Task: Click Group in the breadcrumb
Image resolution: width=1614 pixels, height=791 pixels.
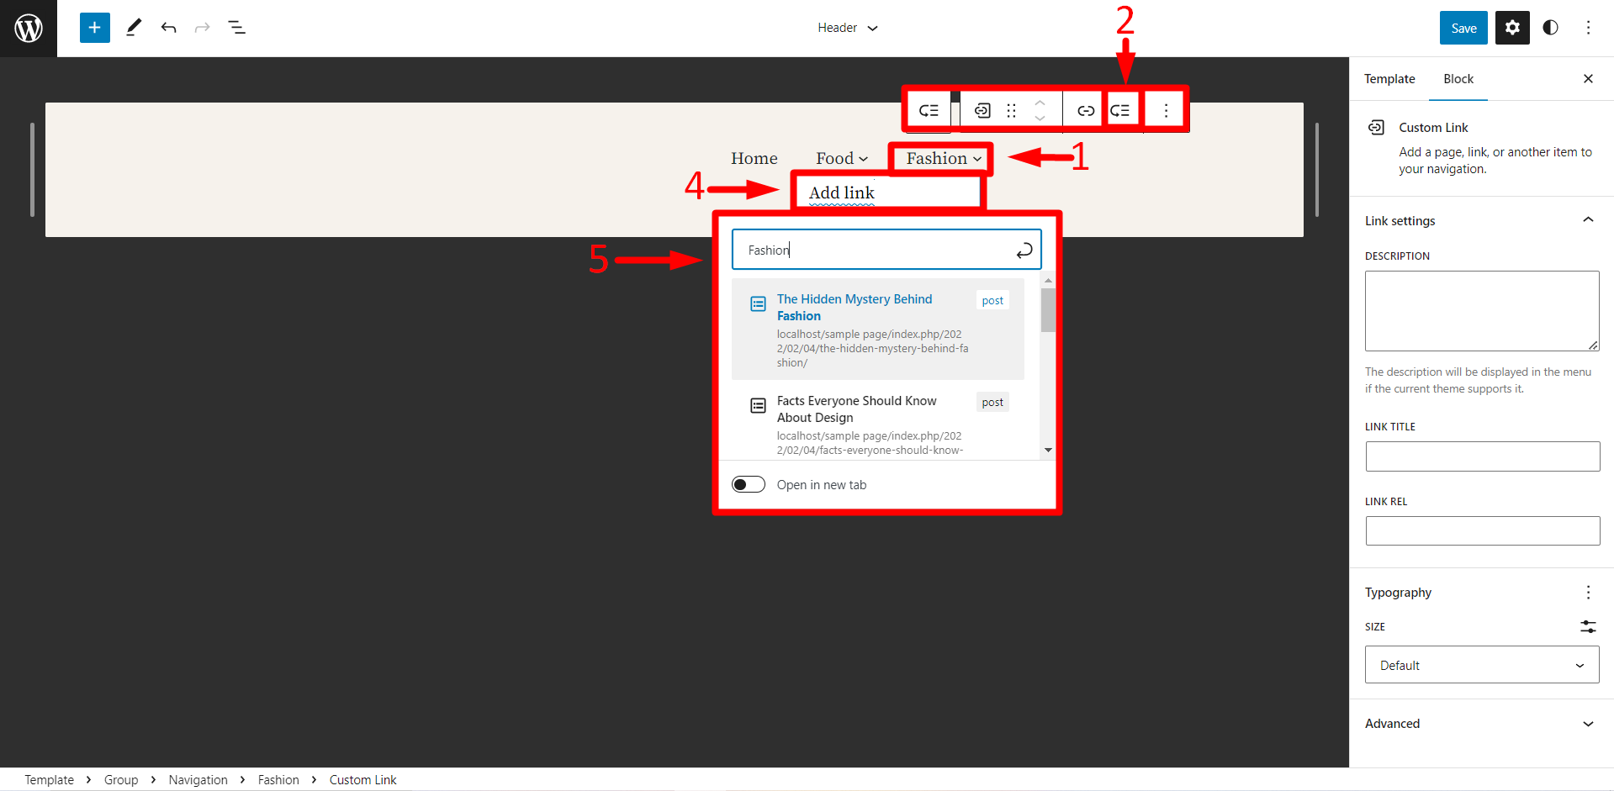Action: coord(121,780)
